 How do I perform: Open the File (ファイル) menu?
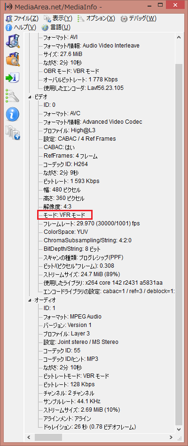point(26,18)
